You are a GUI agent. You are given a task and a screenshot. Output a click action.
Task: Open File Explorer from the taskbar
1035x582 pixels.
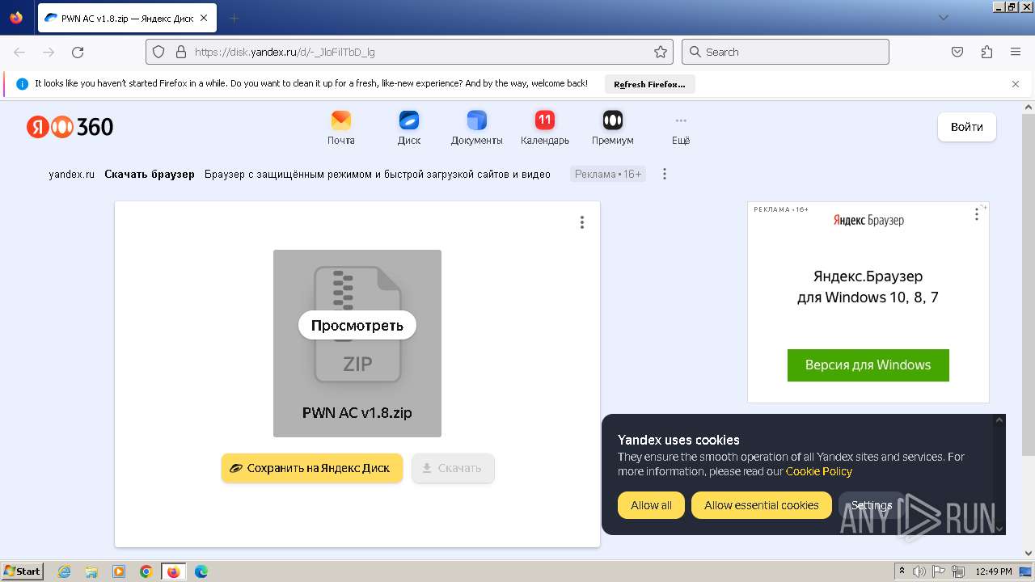point(91,571)
